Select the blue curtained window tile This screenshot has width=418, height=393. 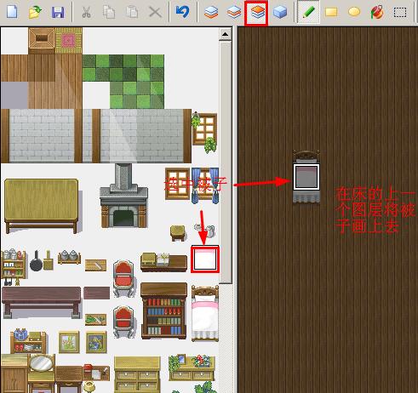(205, 185)
